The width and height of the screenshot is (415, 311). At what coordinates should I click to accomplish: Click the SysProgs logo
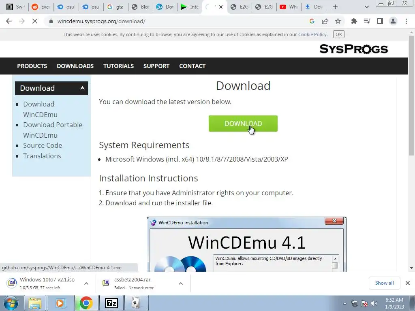point(353,49)
